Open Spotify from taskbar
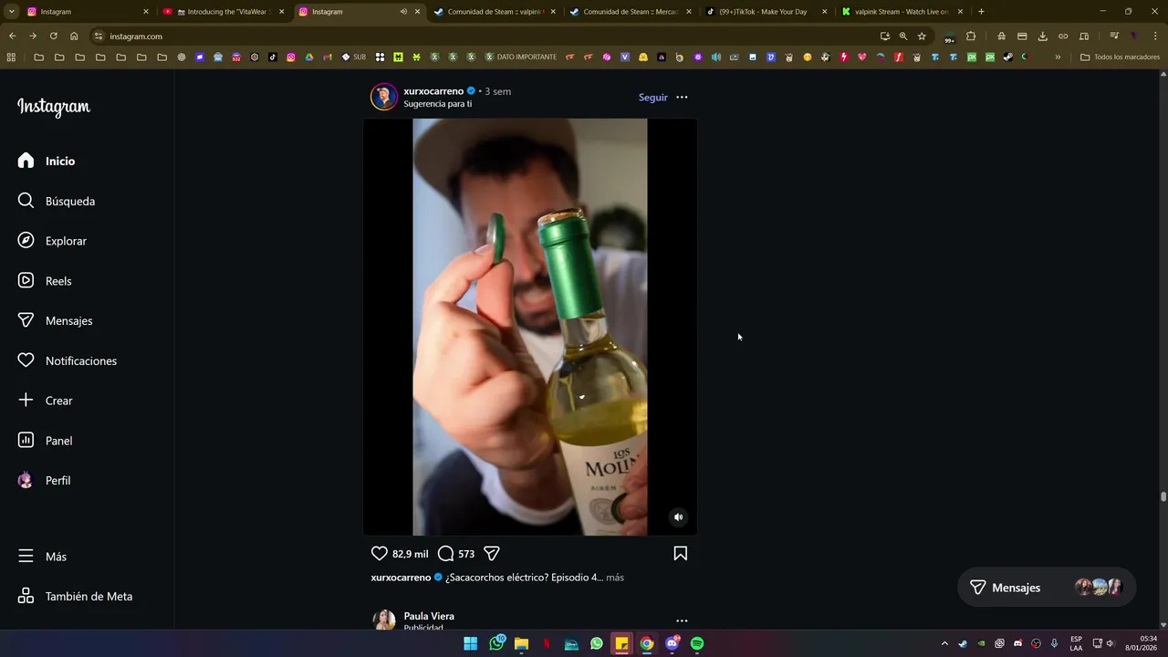Viewport: 1168px width, 657px height. 697,643
